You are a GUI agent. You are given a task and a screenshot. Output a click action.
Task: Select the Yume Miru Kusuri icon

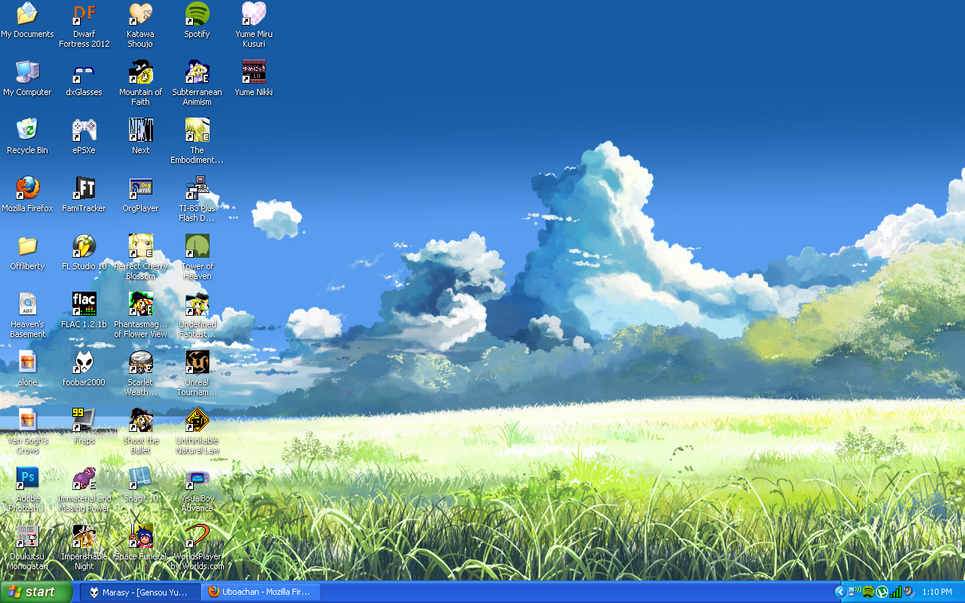[253, 14]
